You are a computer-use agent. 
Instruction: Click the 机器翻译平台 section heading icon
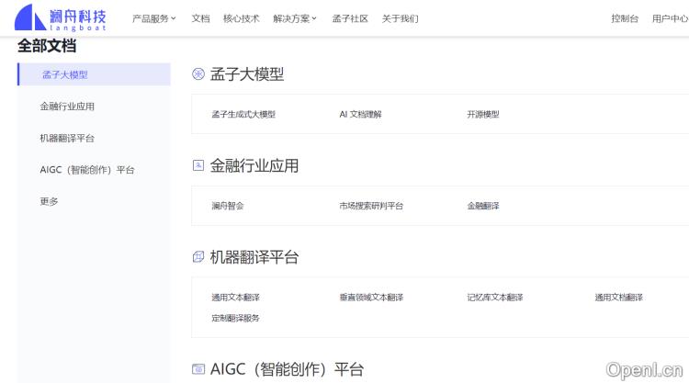point(198,257)
